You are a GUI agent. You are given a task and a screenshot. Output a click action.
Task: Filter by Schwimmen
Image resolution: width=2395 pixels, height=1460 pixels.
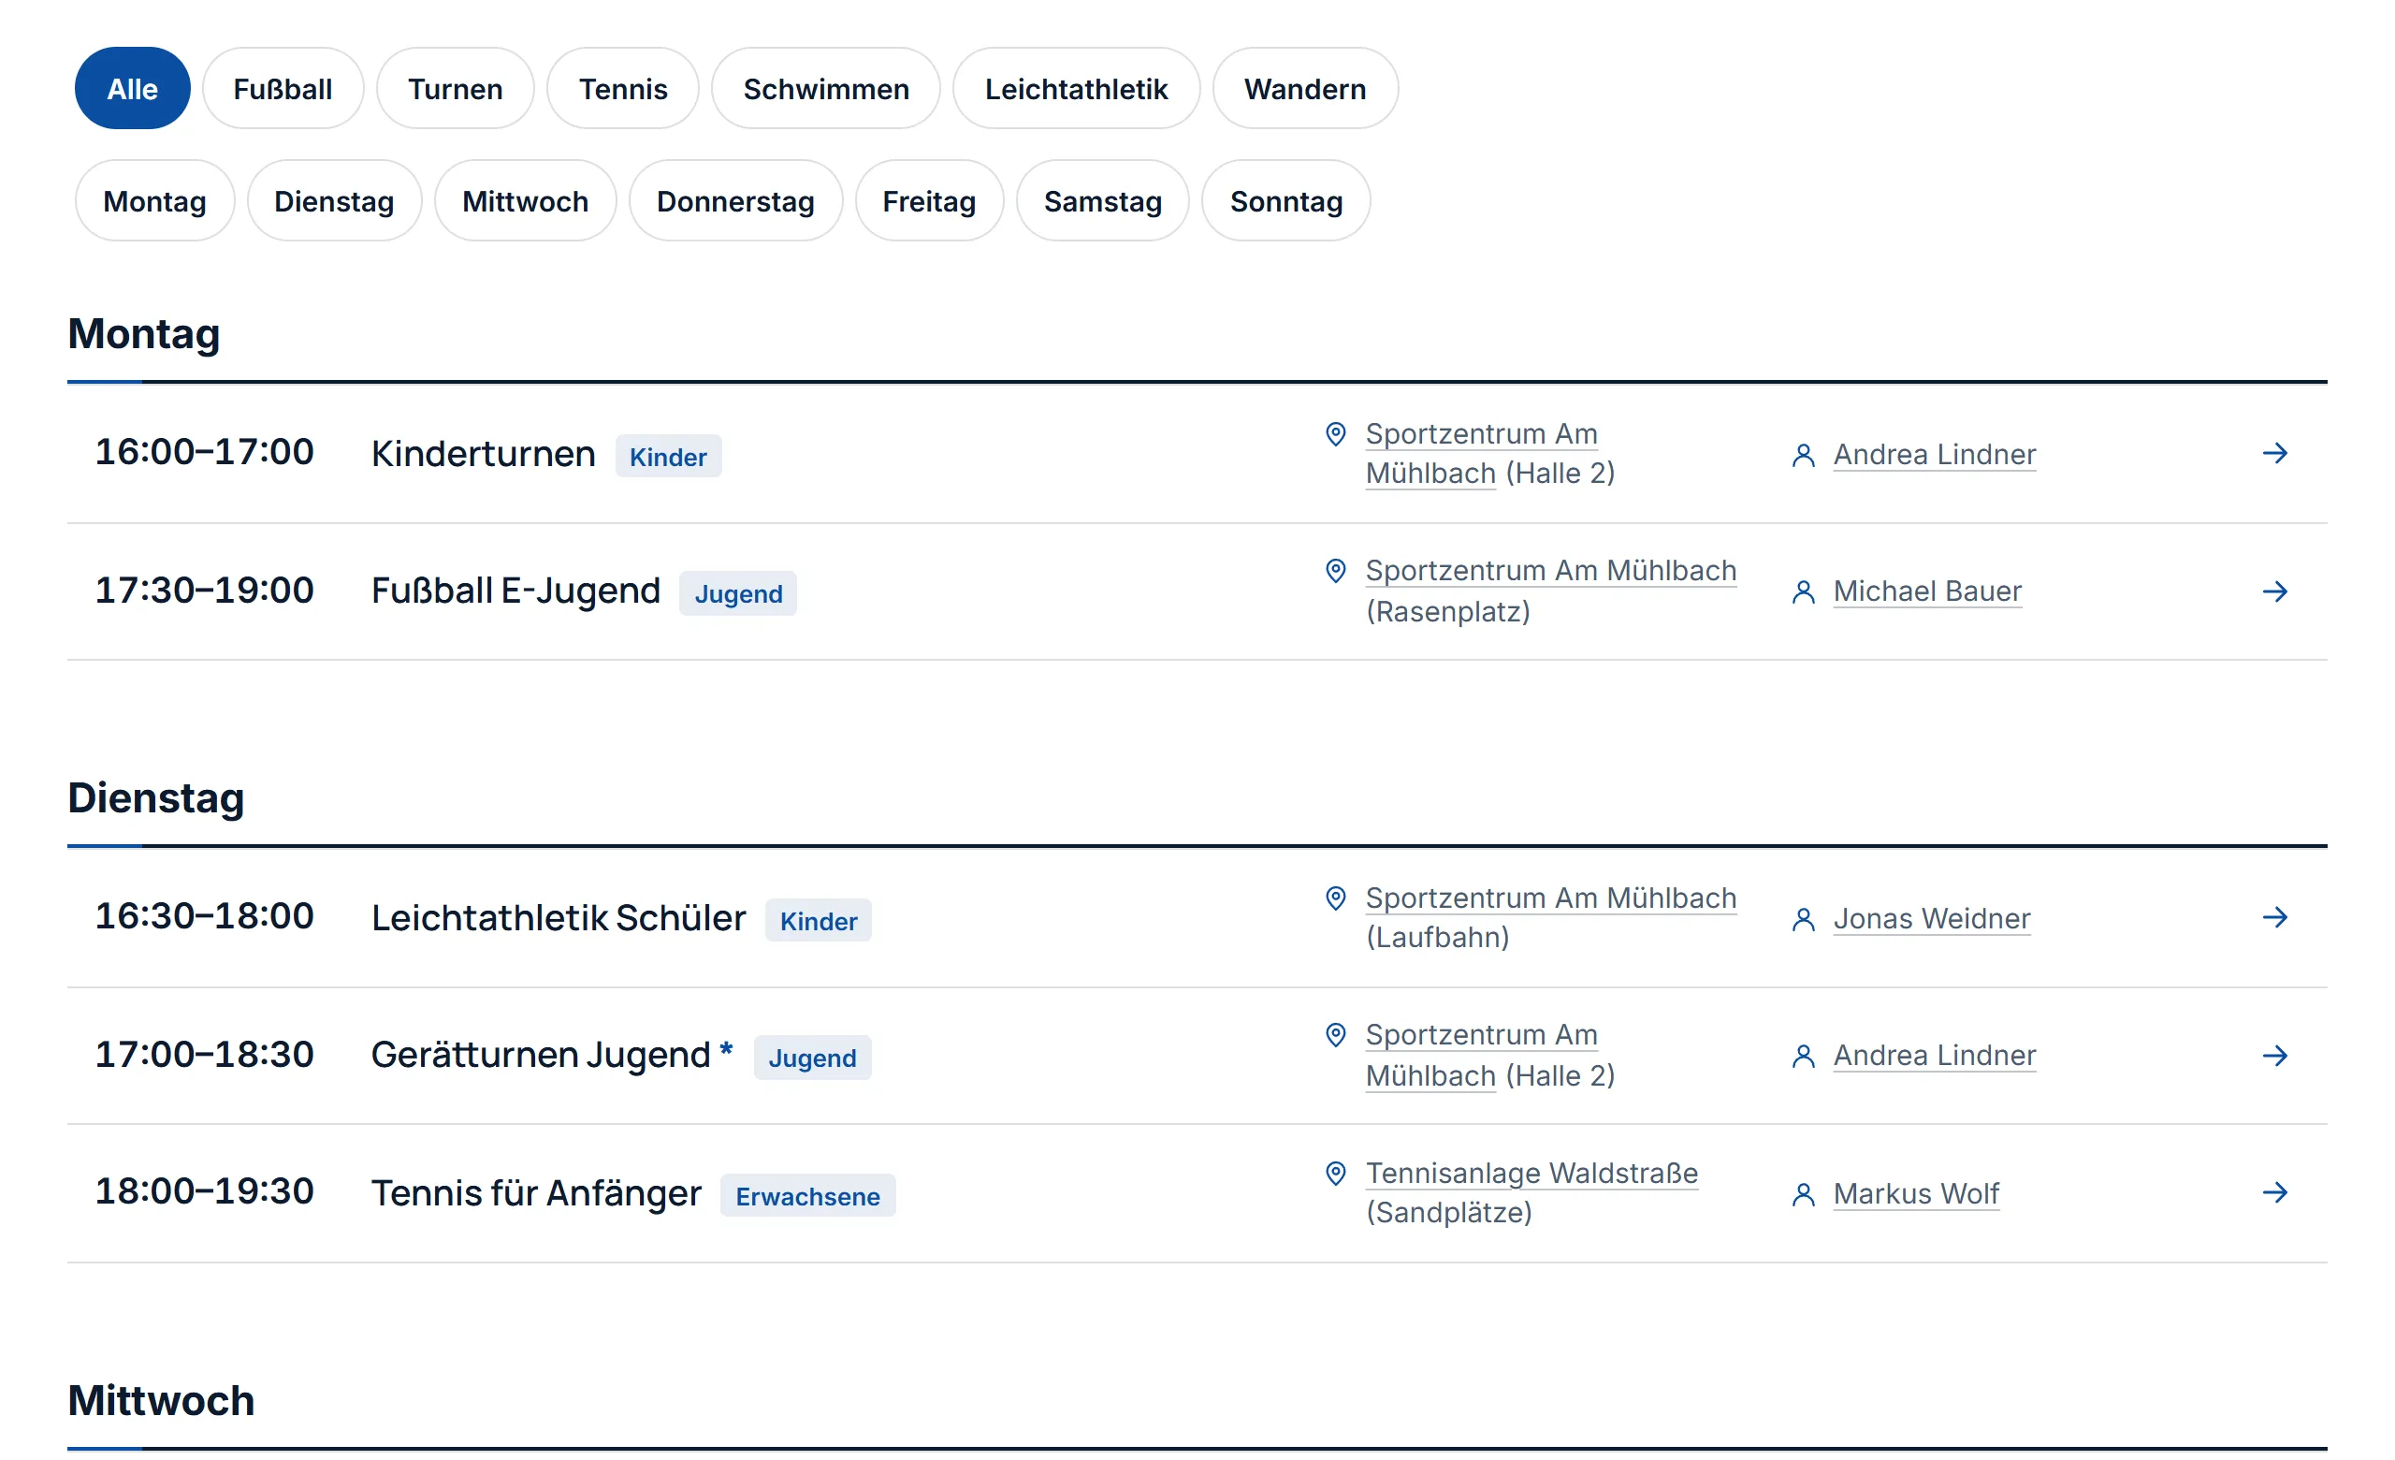click(826, 89)
